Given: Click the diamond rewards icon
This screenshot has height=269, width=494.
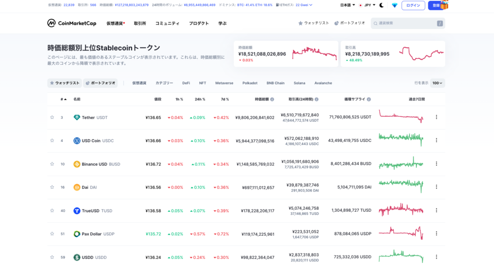Looking at the screenshot, I should (395, 5).
